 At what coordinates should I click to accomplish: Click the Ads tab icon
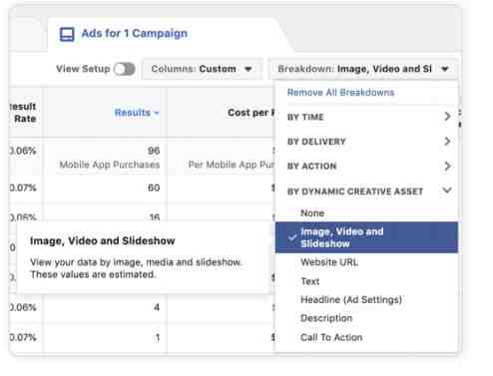pyautogui.click(x=67, y=34)
